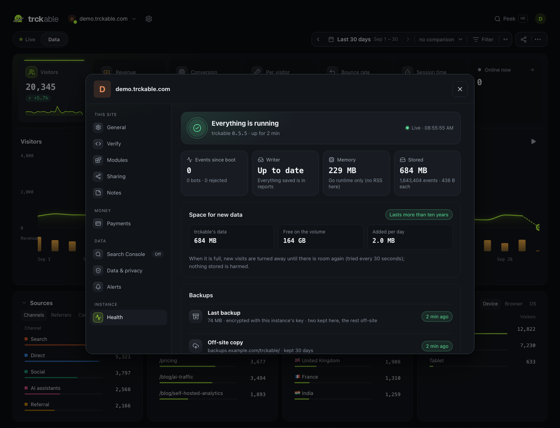This screenshot has height=428, width=560.
Task: Open Payments section in the sidebar
Action: pos(129,224)
